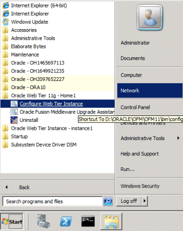The height and width of the screenshot is (231, 183).
Task: Click the Back text label
Action: pyautogui.click(x=24, y=187)
